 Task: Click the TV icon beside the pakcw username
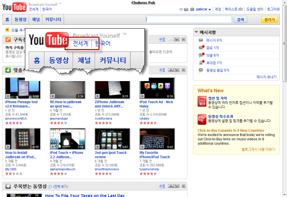tap(192, 9)
